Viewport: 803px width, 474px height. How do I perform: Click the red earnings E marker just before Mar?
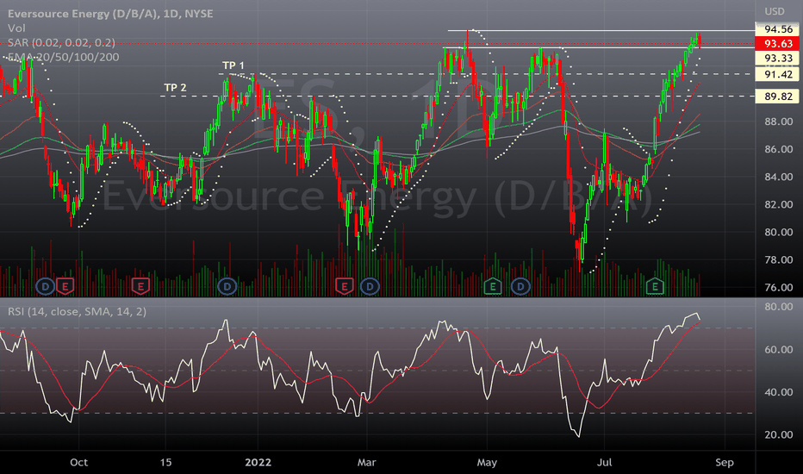344,286
